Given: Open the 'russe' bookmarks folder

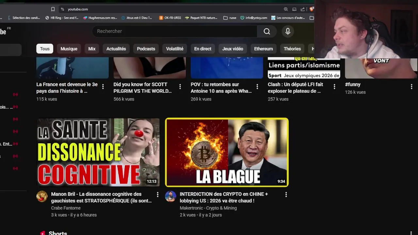Looking at the screenshot, I should pos(230,18).
